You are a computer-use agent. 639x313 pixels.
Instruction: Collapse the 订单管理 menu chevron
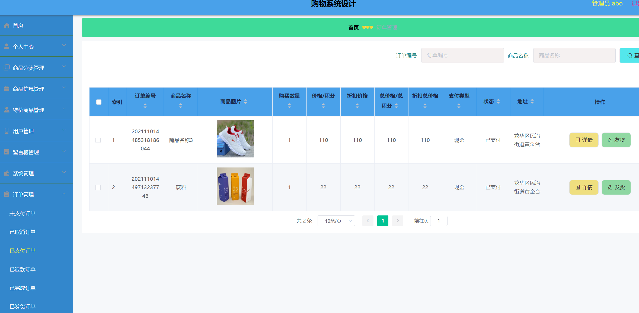64,194
